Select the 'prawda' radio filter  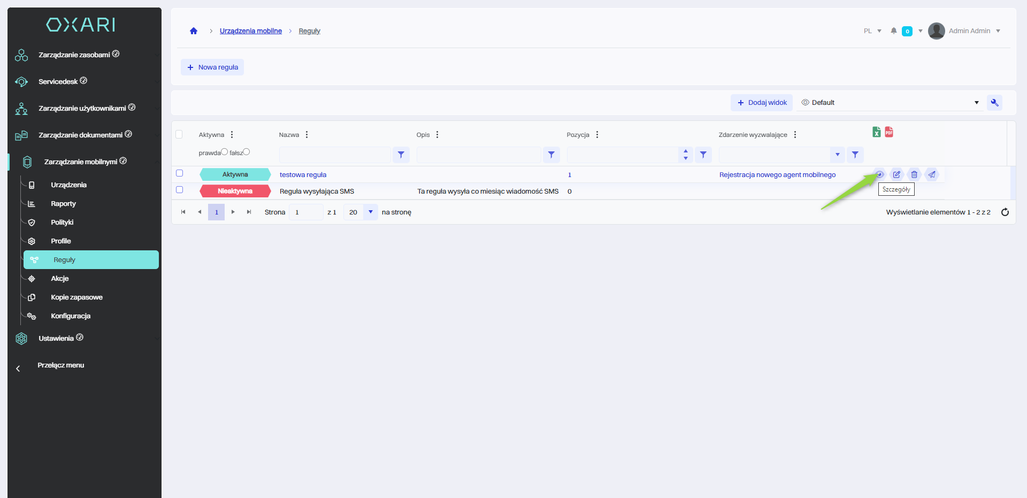(x=225, y=152)
